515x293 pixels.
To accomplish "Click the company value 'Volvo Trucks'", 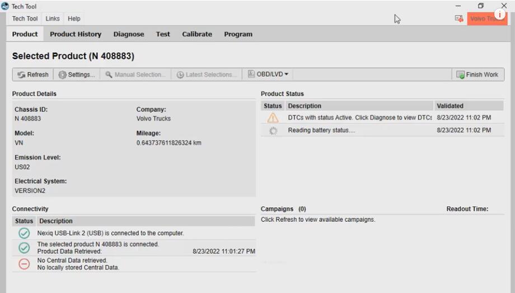I will 153,119.
